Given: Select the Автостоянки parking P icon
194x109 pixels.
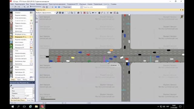Looking at the screenshot, I should click(11, 42).
